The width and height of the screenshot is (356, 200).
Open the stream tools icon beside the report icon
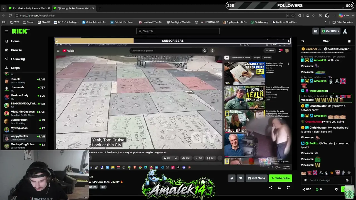point(288,187)
